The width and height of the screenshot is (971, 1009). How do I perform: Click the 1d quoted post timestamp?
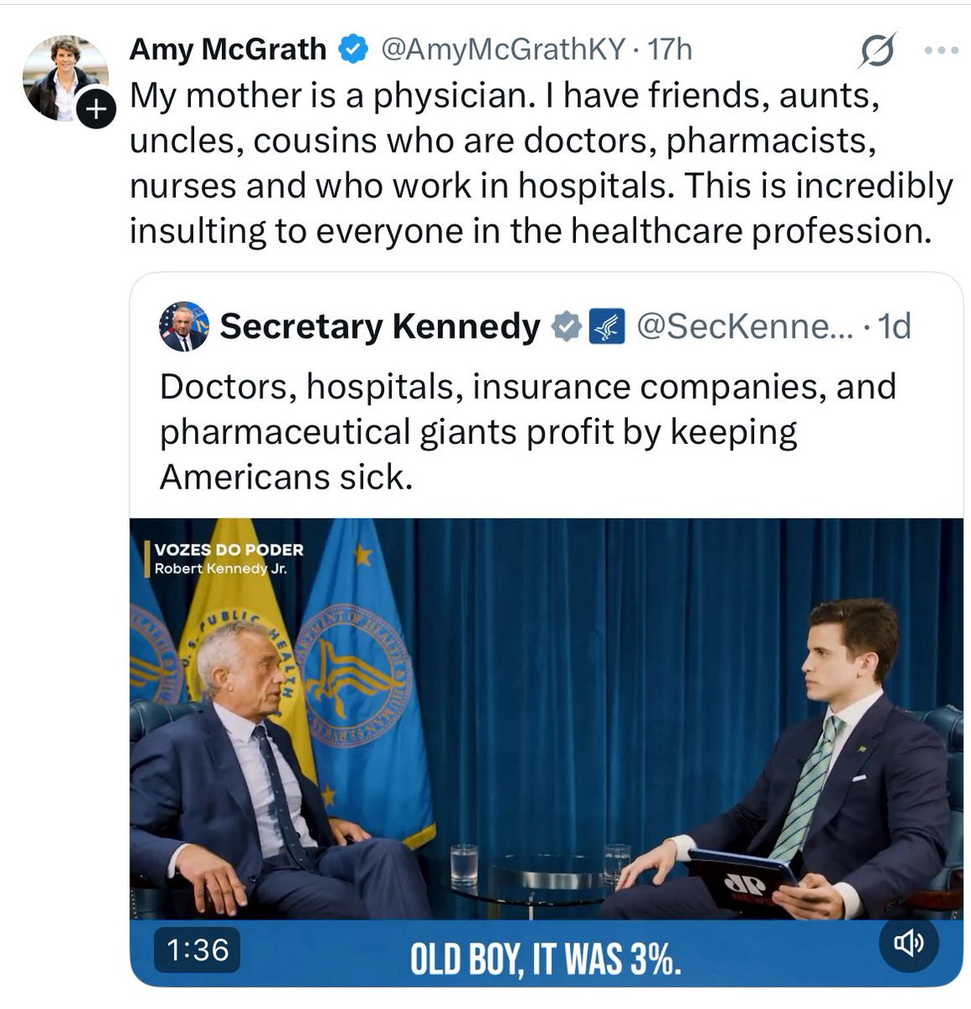[894, 326]
